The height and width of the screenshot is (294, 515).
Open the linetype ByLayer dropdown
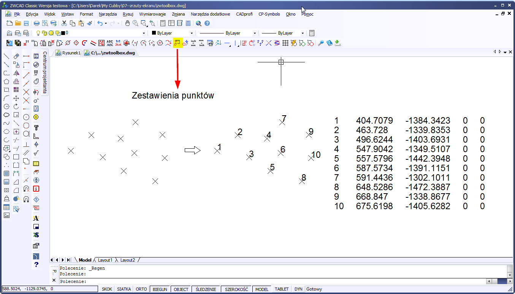255,33
